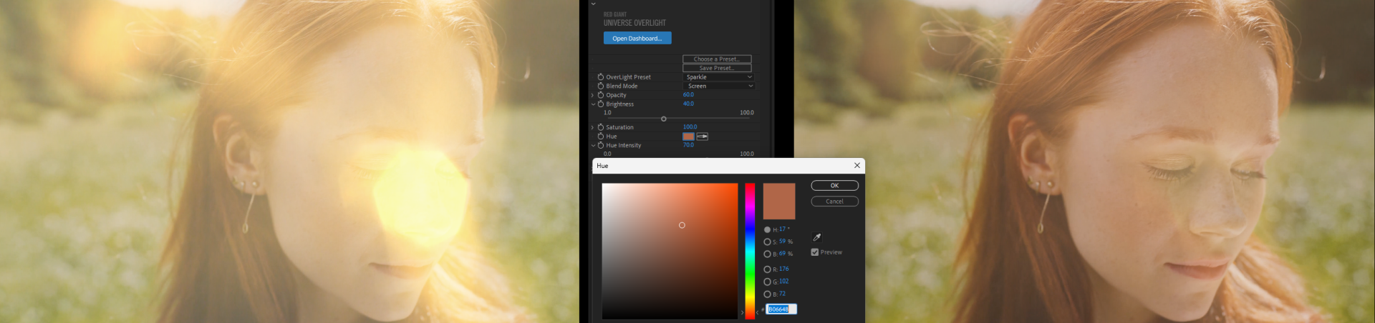Toggle the Hue stopwatch icon
Viewport: 1375px width, 323px height.
[600, 136]
